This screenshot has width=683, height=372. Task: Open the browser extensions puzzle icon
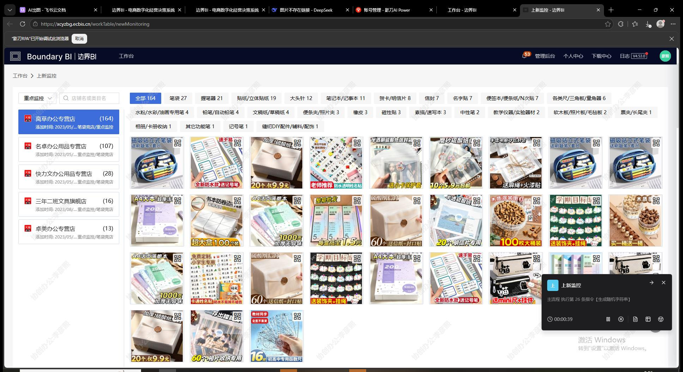click(621, 24)
